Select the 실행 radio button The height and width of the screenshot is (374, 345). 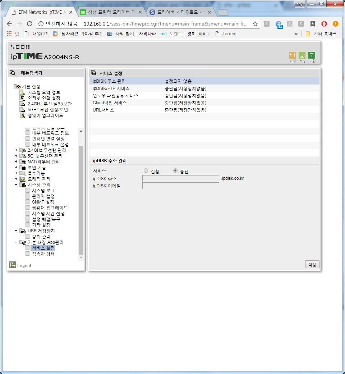[146, 170]
